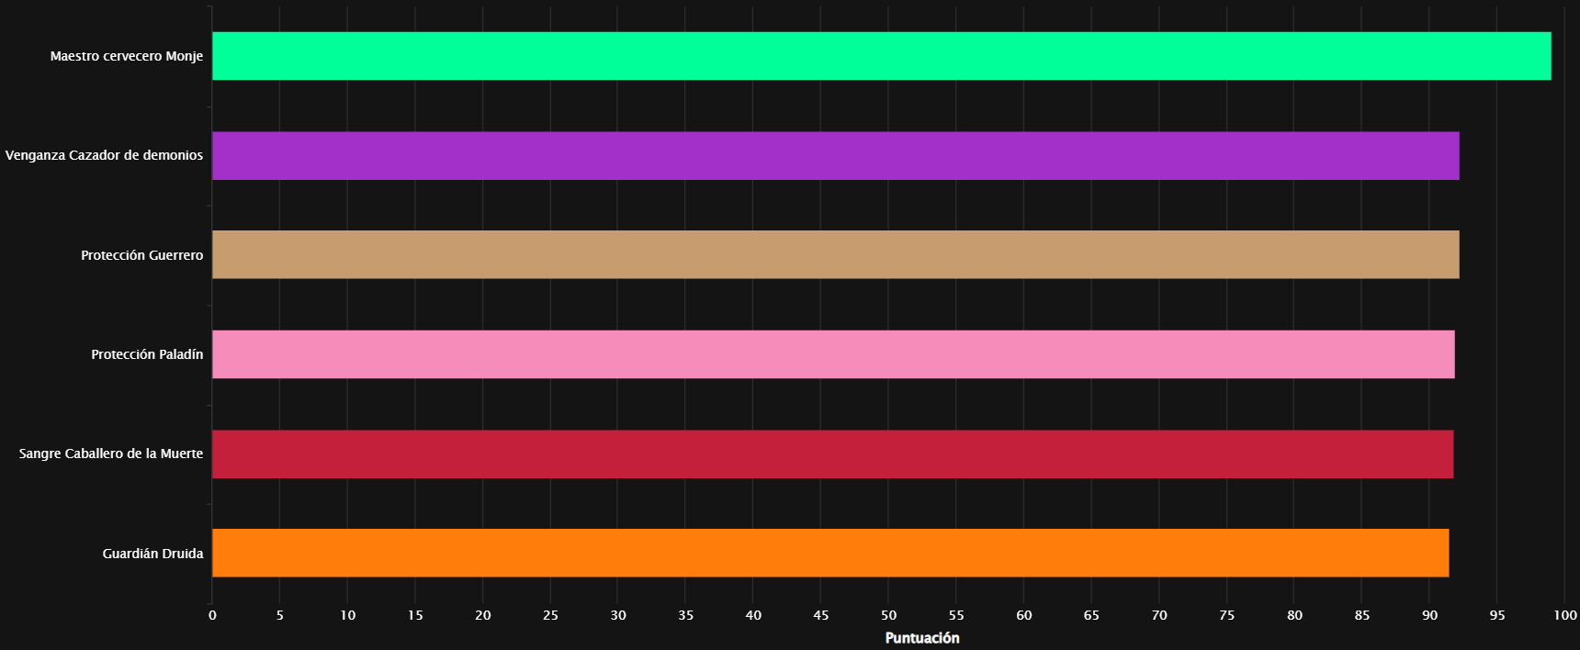
Task: Click the green Maestro cervecero Monje bar
Action: coord(881,56)
